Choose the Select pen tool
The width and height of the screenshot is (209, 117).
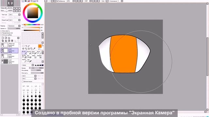pos(34,57)
